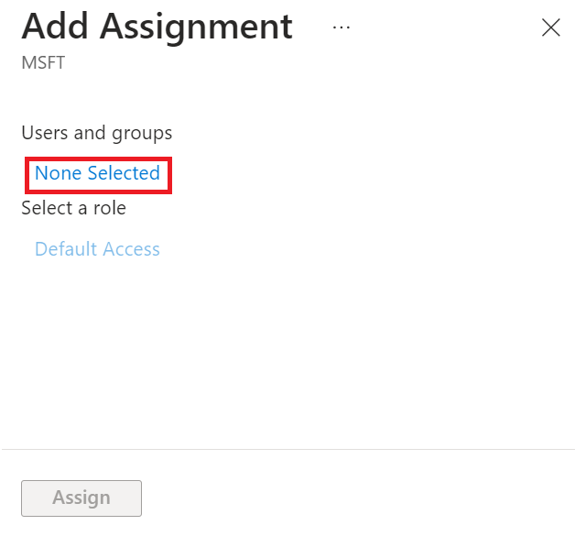The height and width of the screenshot is (536, 575).
Task: Click the greyed-out Assign button
Action: pyautogui.click(x=81, y=498)
